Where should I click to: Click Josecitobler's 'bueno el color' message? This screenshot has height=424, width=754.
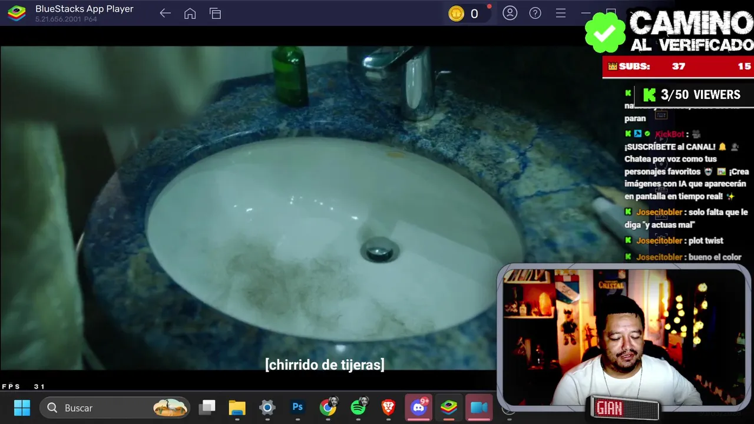pos(715,257)
